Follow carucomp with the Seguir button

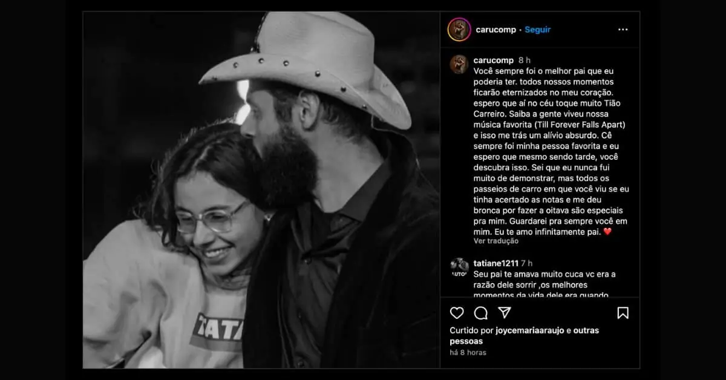pyautogui.click(x=537, y=30)
